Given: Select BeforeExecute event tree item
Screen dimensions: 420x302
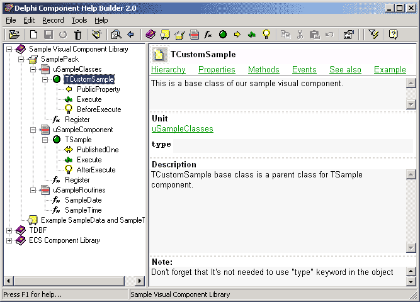Looking at the screenshot, I should pyautogui.click(x=99, y=109).
